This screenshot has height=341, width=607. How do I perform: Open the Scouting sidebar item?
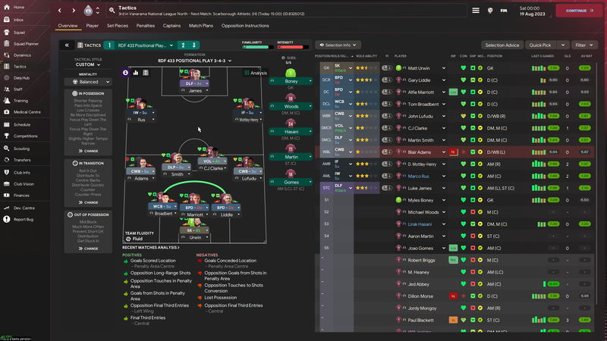(21, 149)
